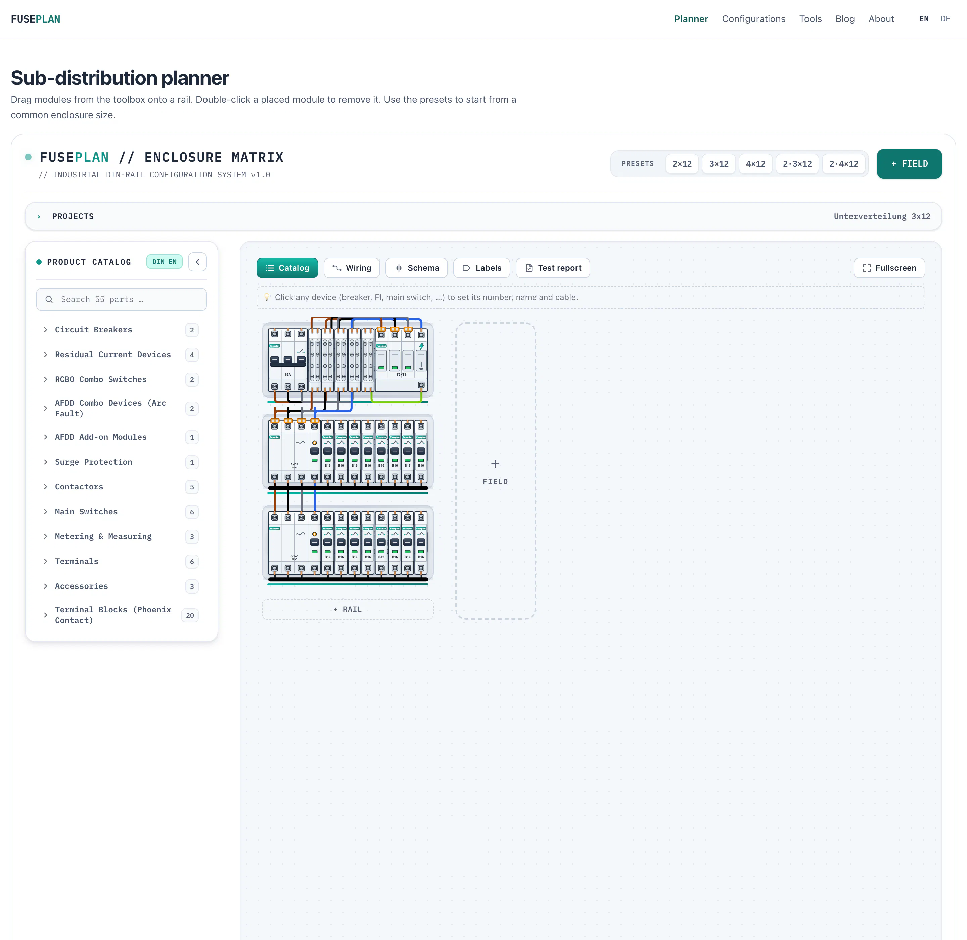This screenshot has width=967, height=940.
Task: Open the Labels tab
Action: click(x=481, y=268)
